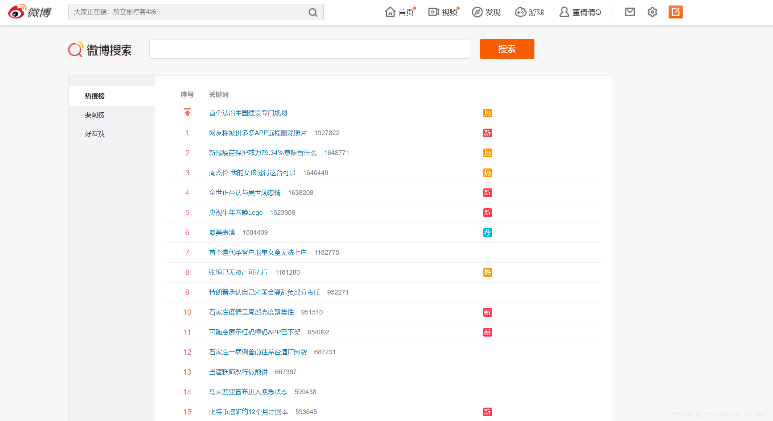
Task: Click the top bar search magnifier icon
Action: pos(313,13)
